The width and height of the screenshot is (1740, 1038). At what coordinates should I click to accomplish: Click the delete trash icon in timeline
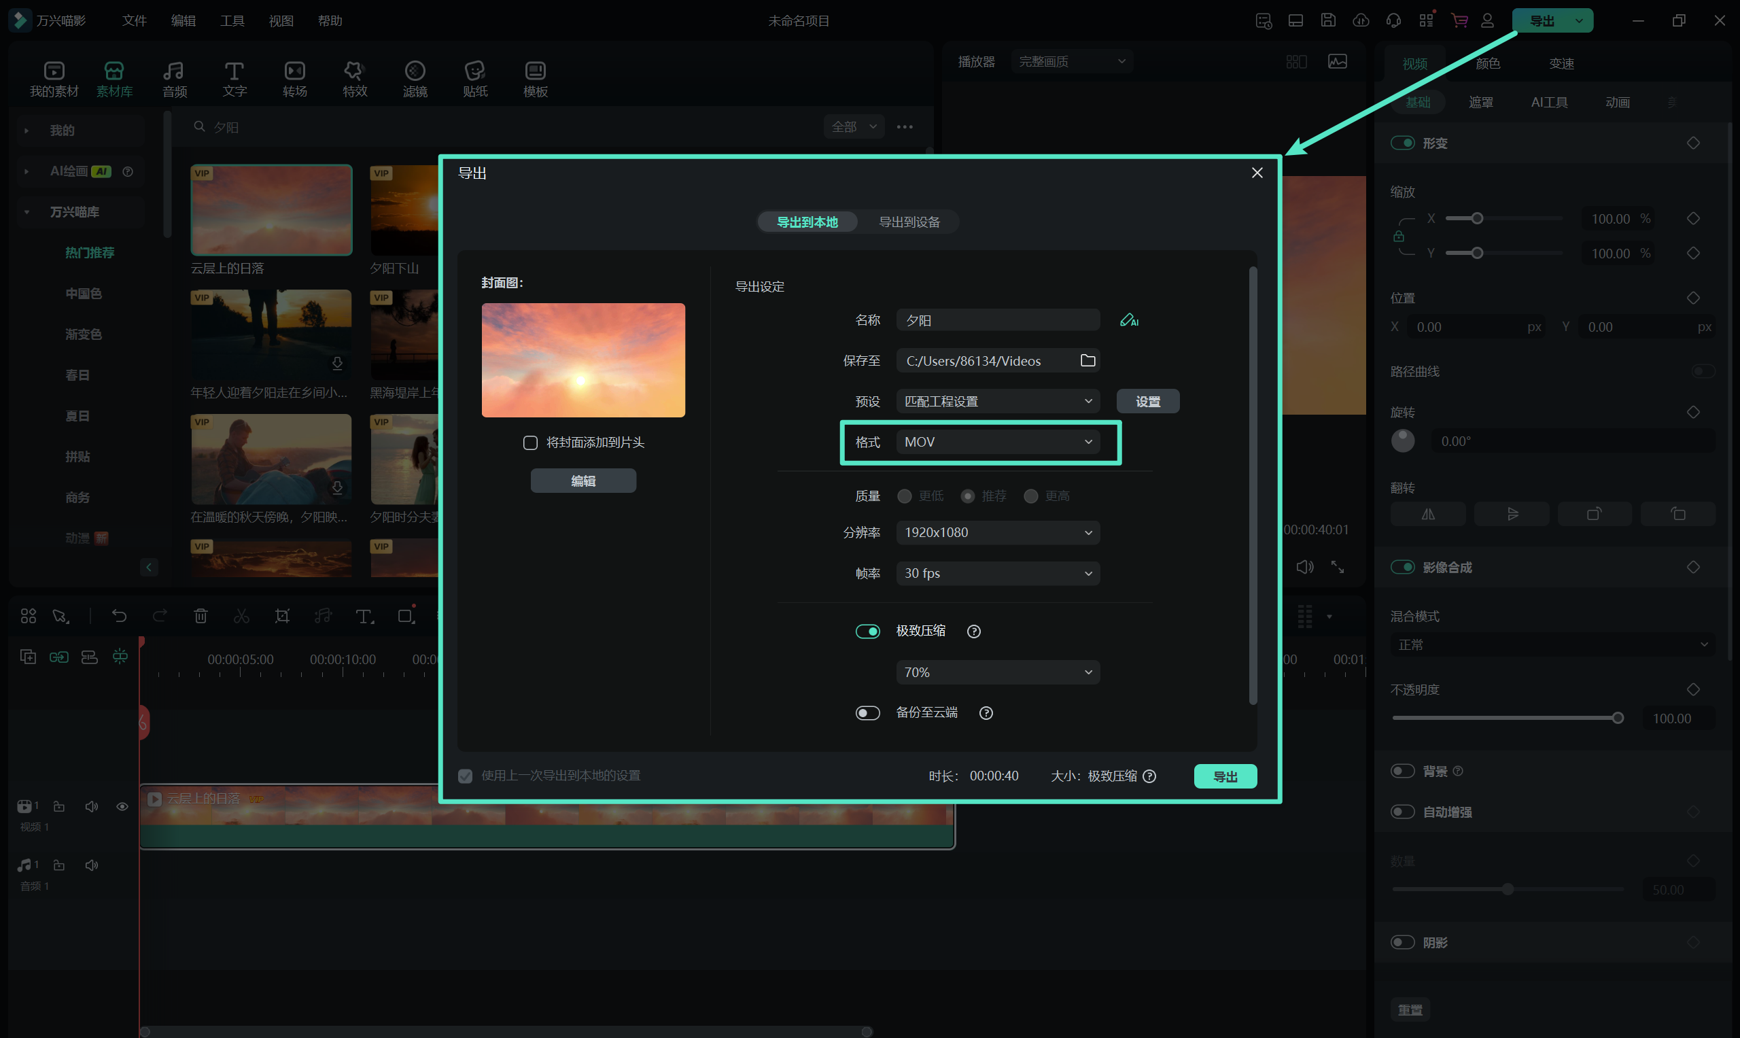click(201, 615)
